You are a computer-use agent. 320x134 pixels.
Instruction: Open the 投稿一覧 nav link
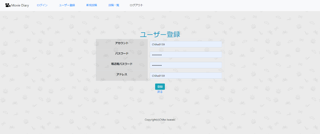114,5
